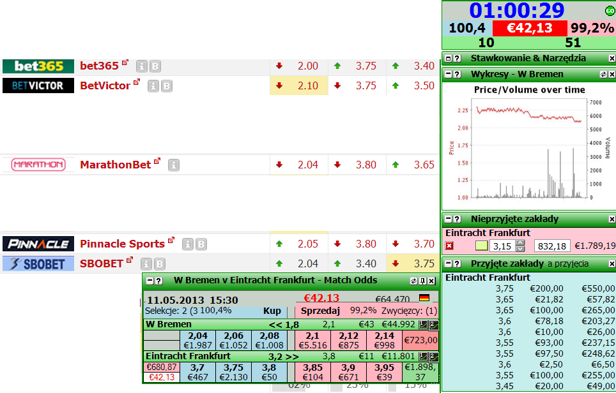Decrease unmatched bet odds with stepper down arrow

click(520, 249)
